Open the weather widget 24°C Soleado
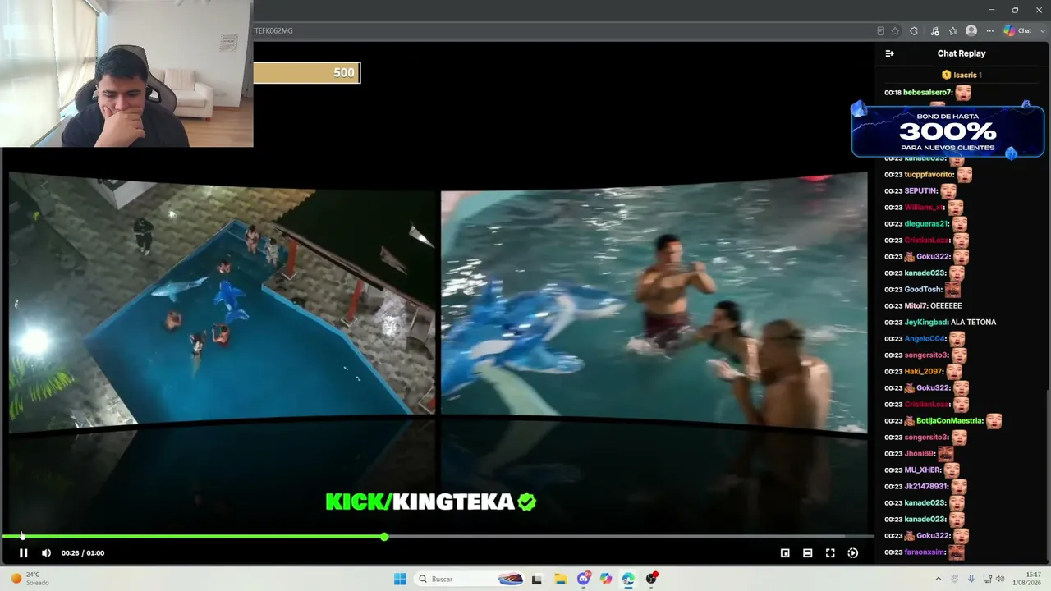1051x591 pixels. [x=30, y=579]
